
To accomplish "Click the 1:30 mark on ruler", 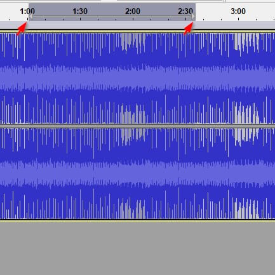I will (80, 11).
